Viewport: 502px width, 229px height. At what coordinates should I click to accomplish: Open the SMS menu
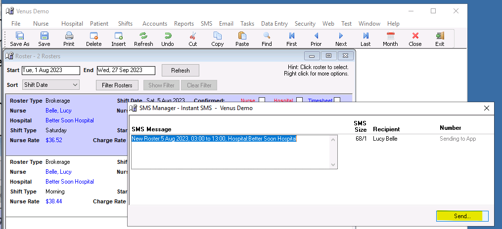(207, 24)
